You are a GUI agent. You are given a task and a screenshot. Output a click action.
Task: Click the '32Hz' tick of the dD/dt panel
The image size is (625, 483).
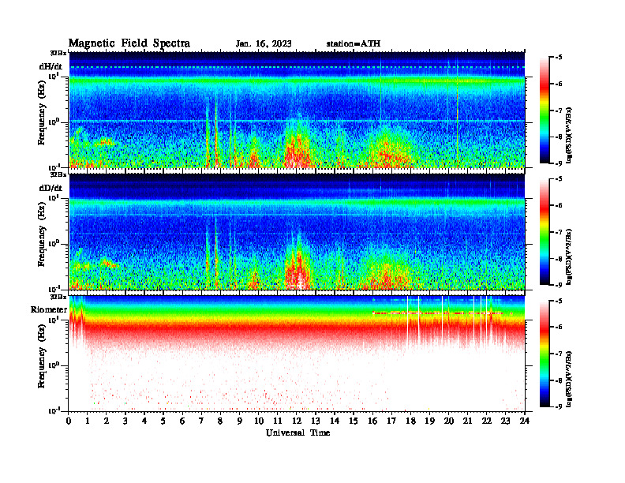coord(58,174)
